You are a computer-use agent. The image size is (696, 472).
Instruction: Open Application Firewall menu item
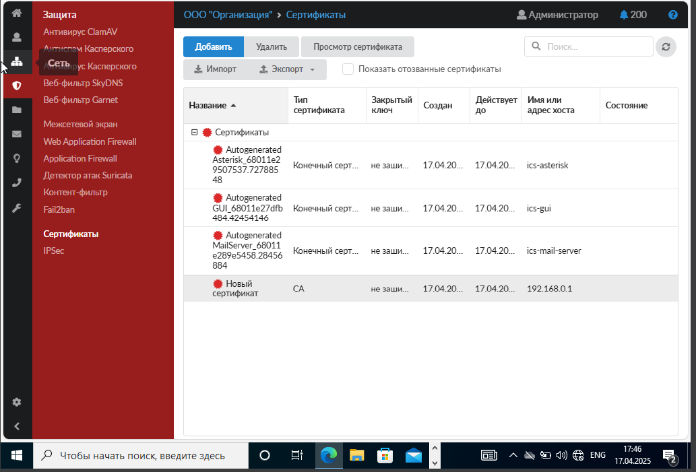pos(80,158)
